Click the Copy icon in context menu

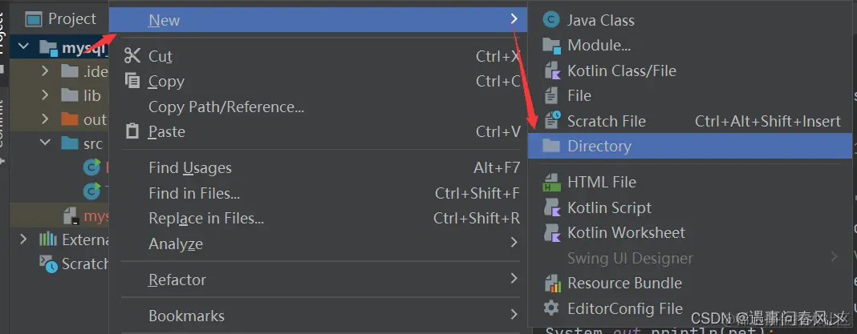click(132, 81)
